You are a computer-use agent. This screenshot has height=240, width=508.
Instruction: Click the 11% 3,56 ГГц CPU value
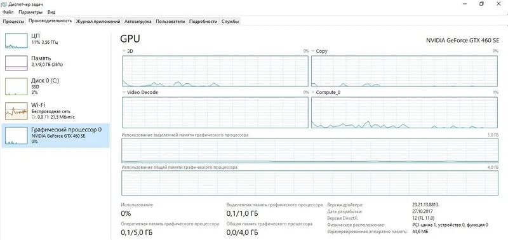coord(44,43)
